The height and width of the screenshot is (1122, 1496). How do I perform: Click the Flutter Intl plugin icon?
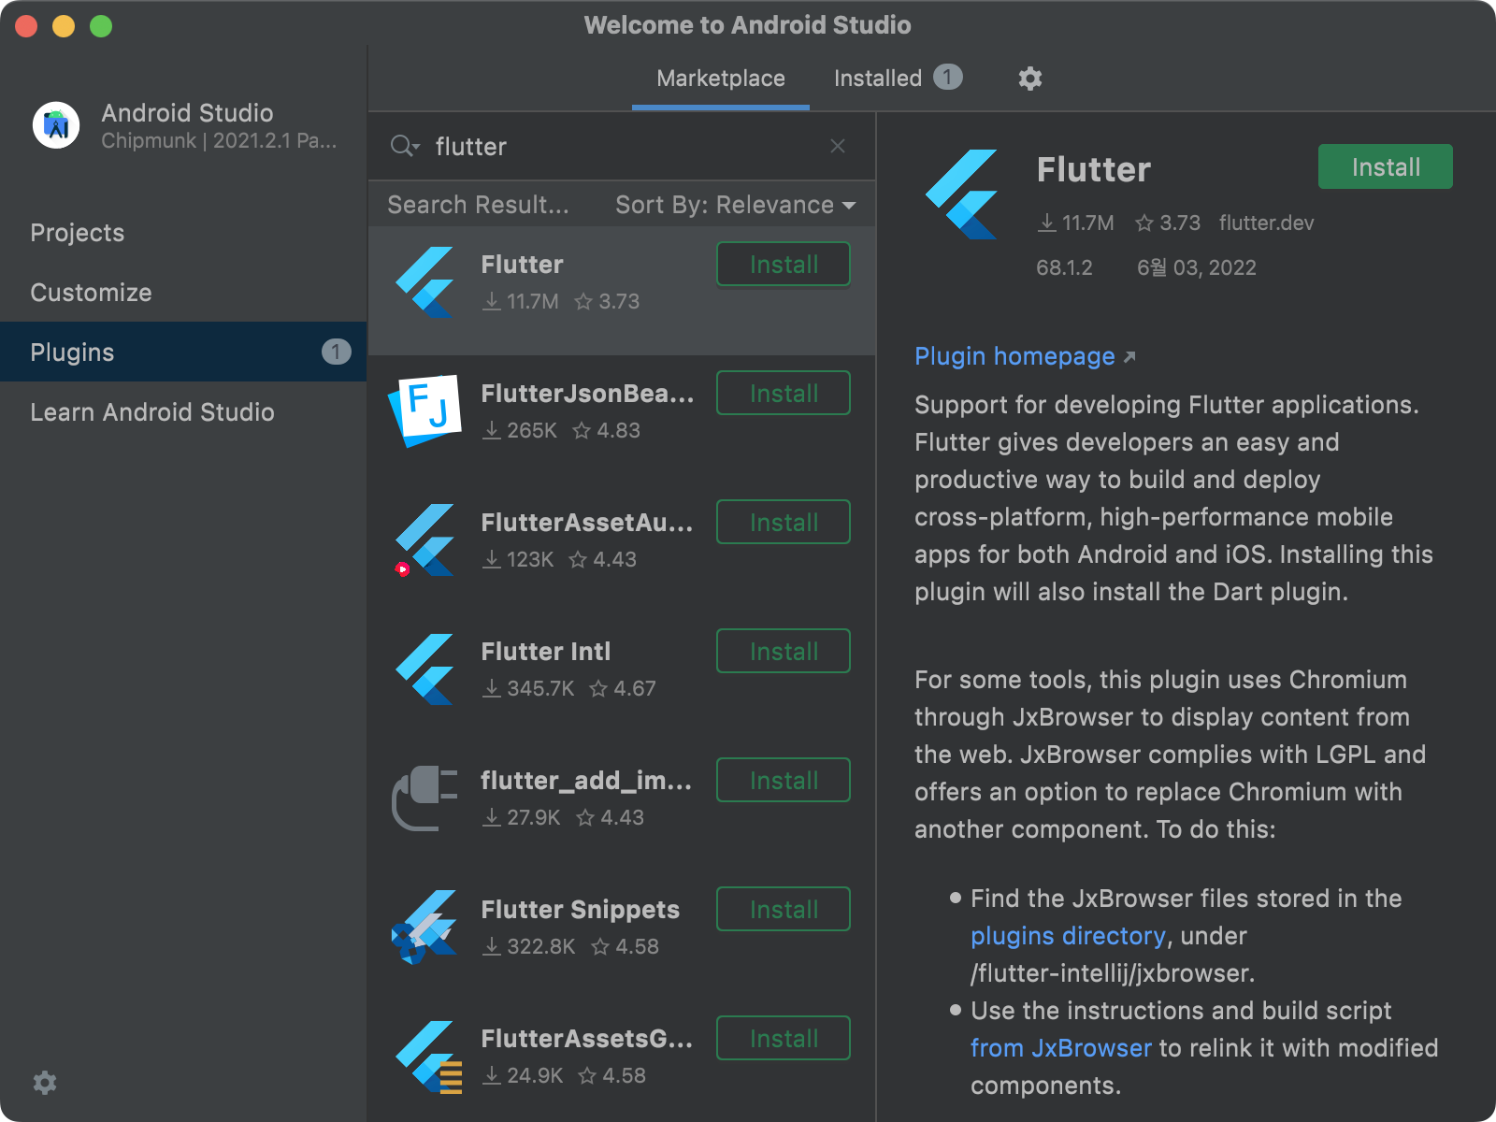(x=424, y=669)
